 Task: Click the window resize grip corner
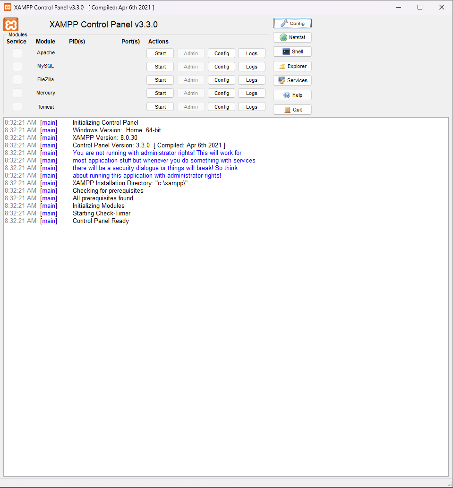point(450,484)
